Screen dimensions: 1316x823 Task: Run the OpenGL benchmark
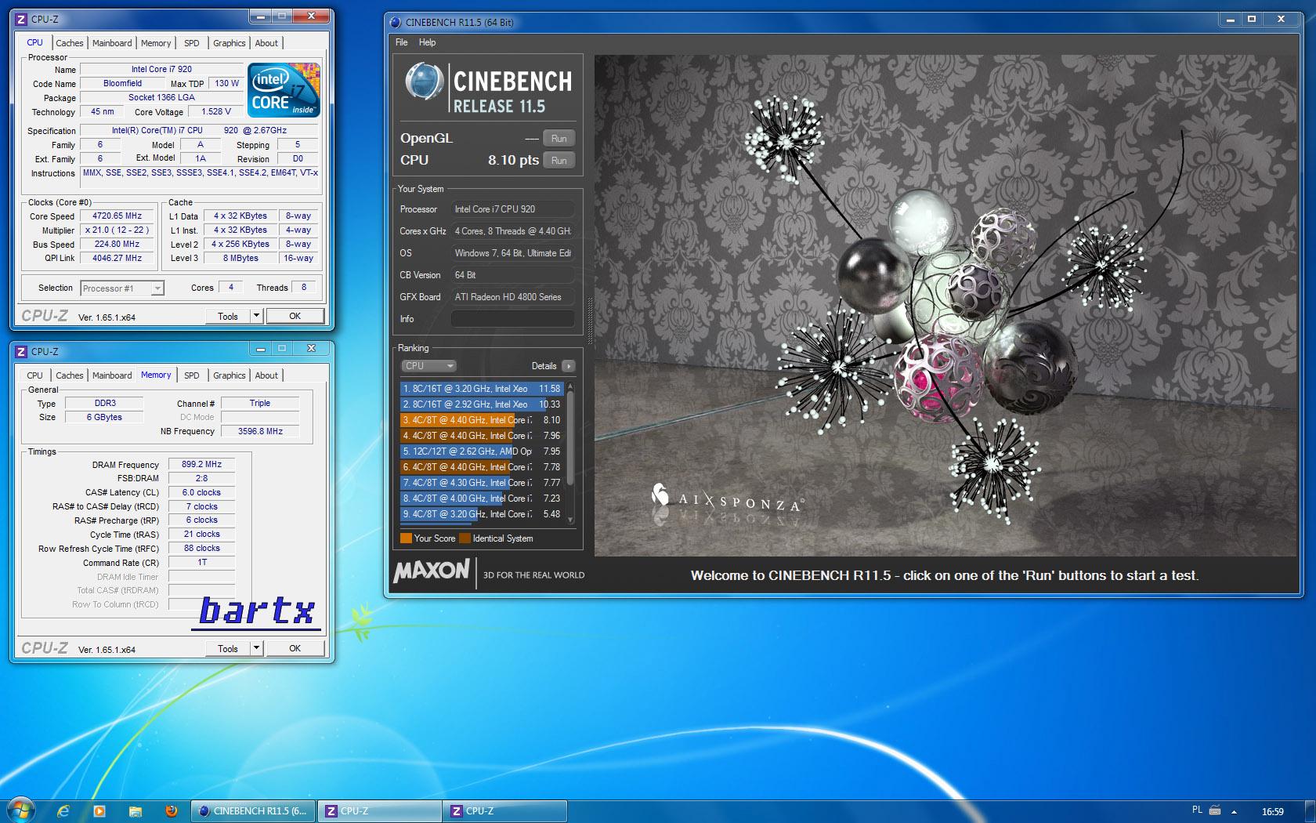coord(559,139)
